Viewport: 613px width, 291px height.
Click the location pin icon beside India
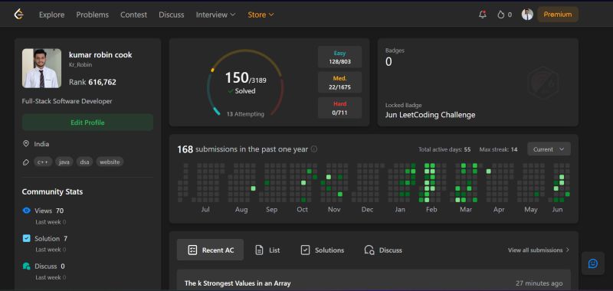coord(26,144)
